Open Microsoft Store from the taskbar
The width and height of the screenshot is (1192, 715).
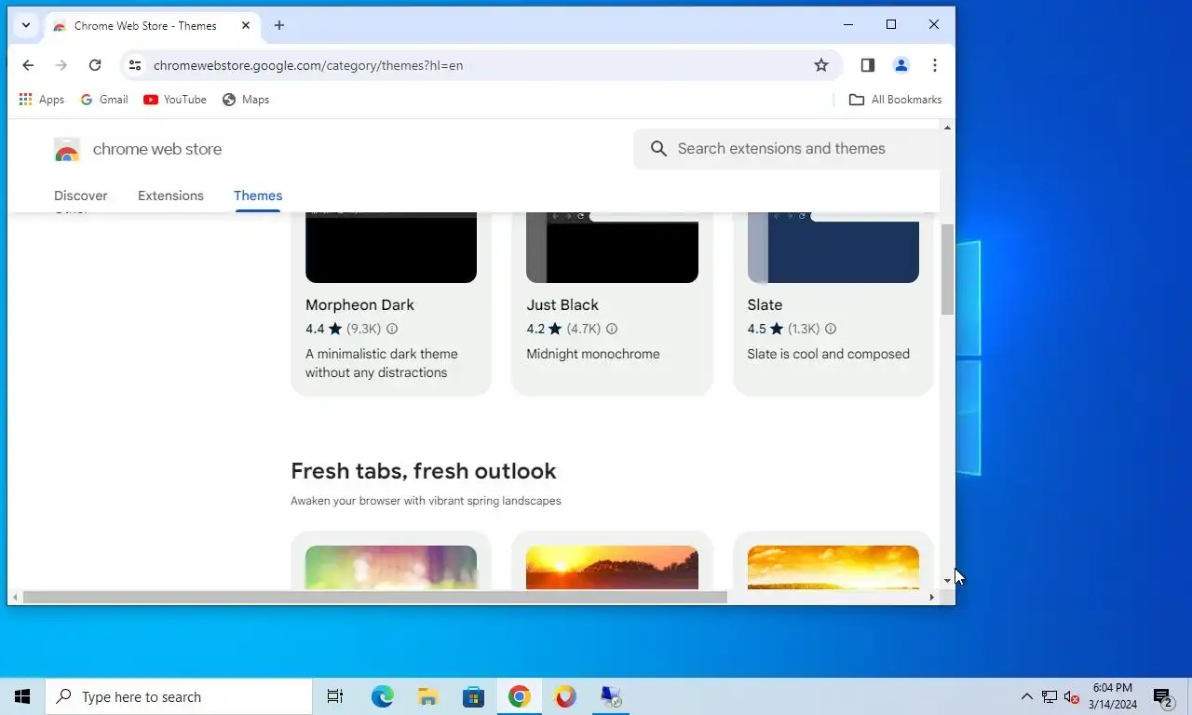pyautogui.click(x=474, y=696)
